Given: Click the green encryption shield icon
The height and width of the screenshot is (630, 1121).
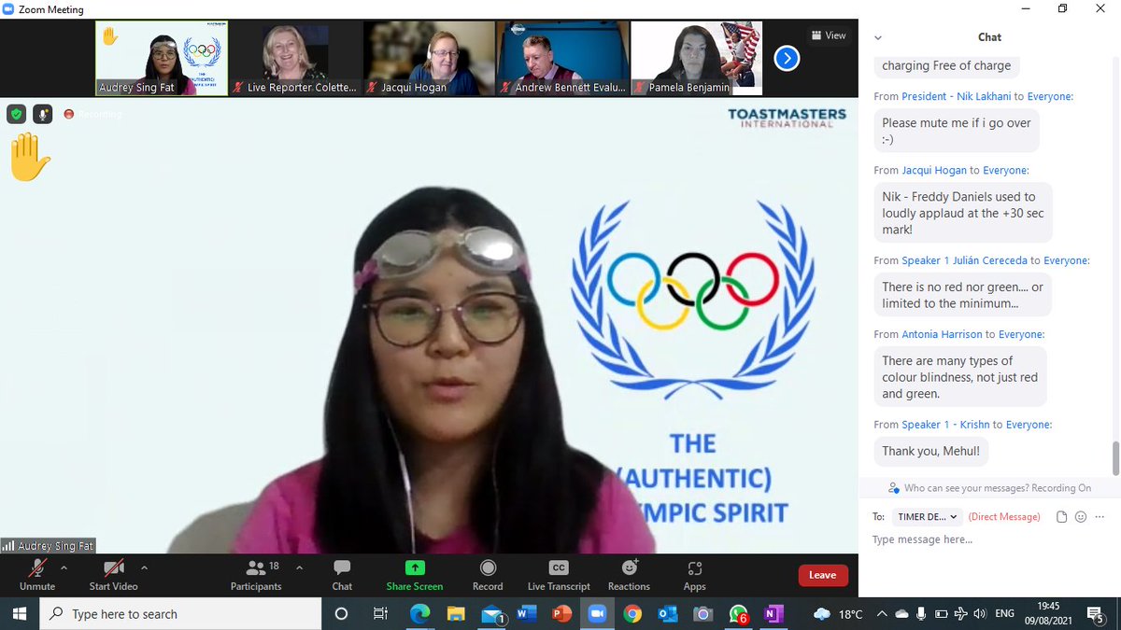Looking at the screenshot, I should coord(16,114).
